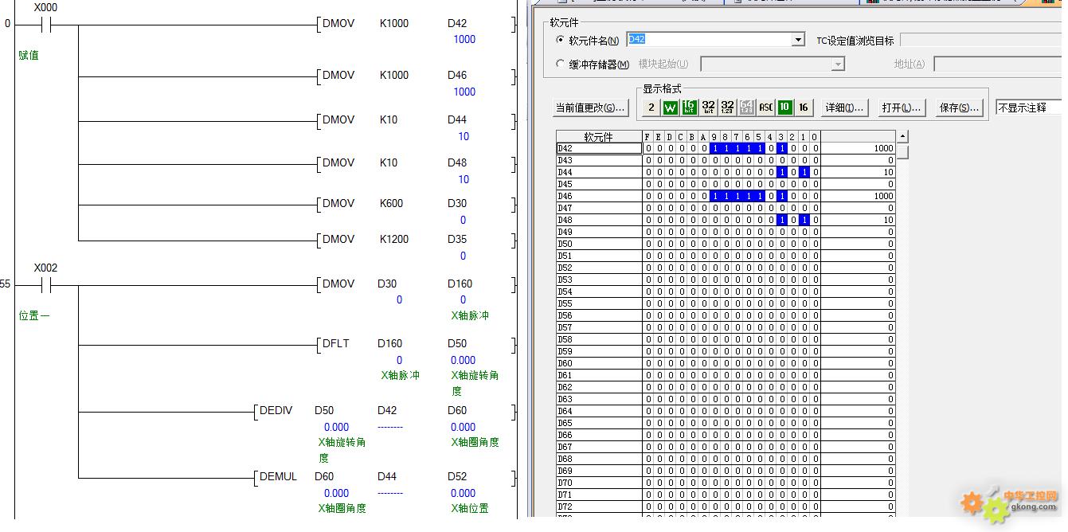1068x532 pixels.
Task: Select 16-bit integer display format icon
Action: [x=689, y=108]
